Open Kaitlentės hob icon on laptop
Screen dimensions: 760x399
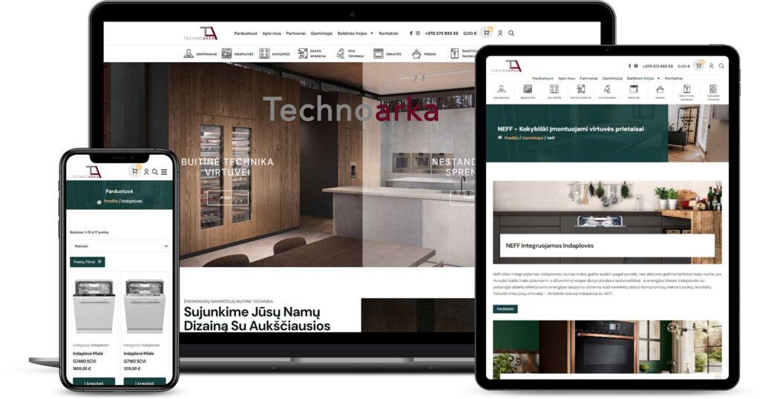coord(264,53)
